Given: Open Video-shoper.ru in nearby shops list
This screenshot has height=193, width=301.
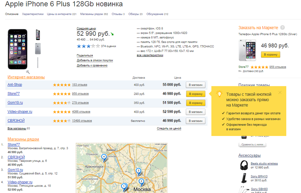Looking at the screenshot, I should pos(20,182).
